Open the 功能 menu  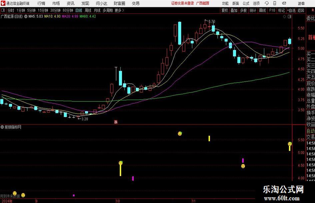225,3
